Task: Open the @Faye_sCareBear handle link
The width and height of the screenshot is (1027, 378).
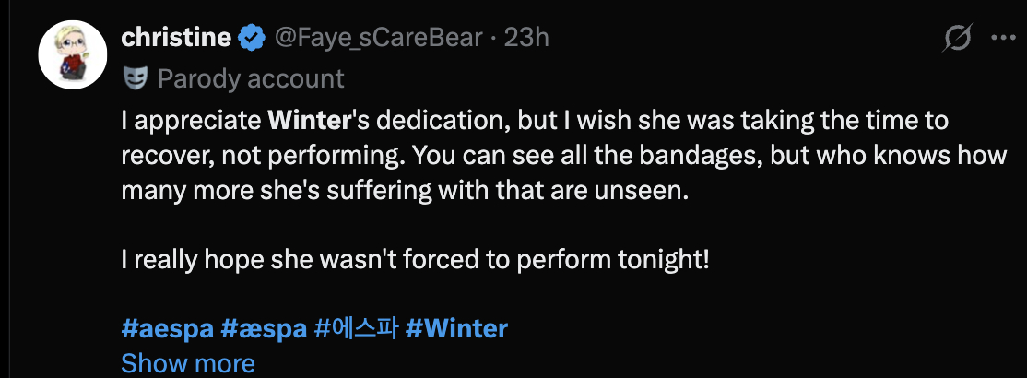Action: pyautogui.click(x=378, y=38)
